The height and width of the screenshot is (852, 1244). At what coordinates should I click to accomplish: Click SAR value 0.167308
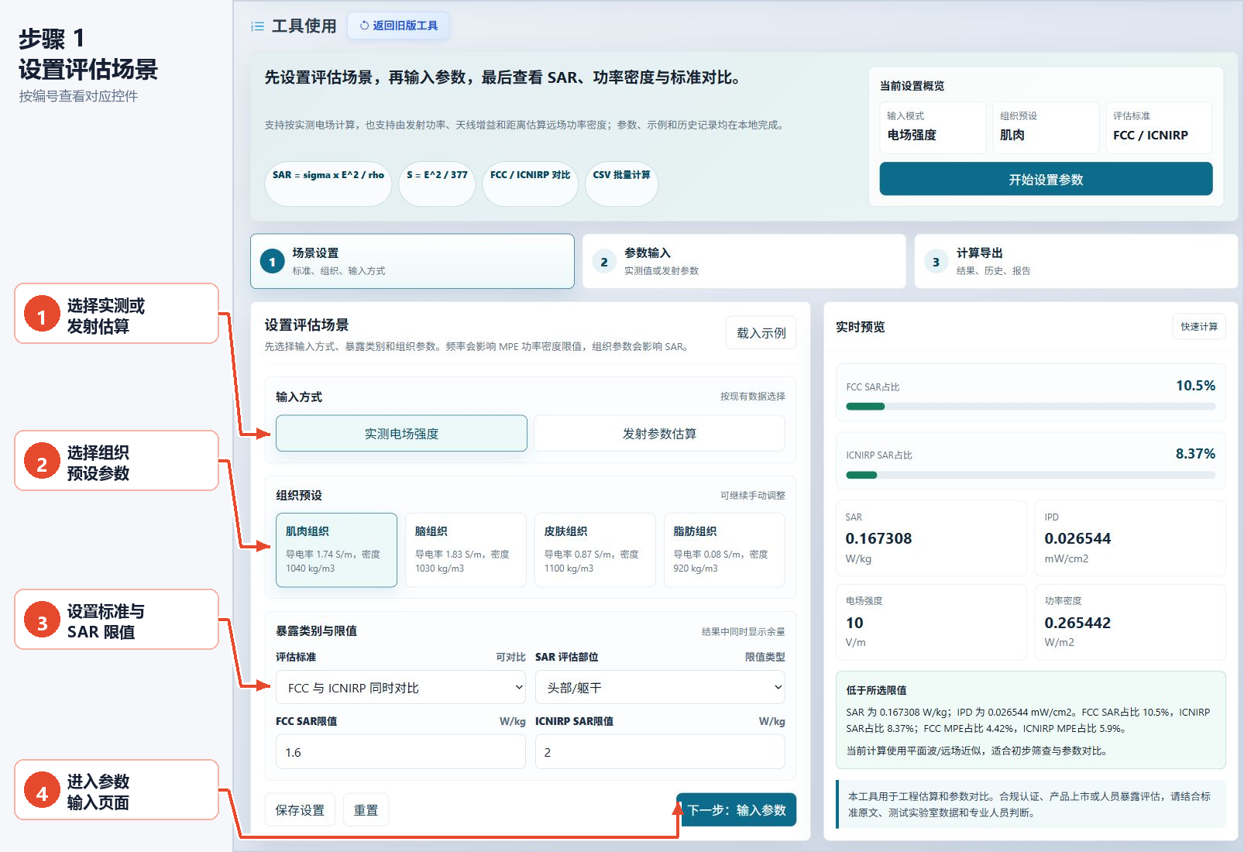pyautogui.click(x=878, y=538)
